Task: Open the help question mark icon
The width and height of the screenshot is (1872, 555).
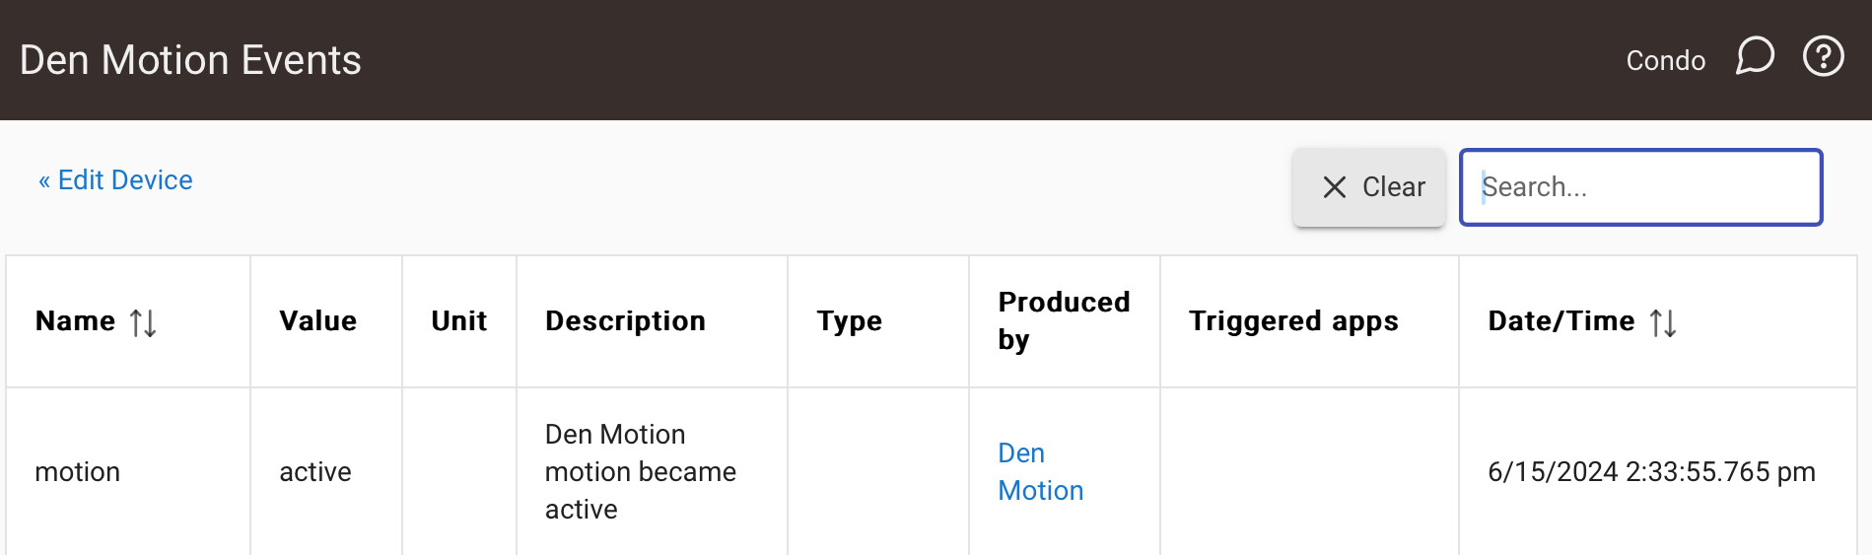Action: (x=1823, y=56)
